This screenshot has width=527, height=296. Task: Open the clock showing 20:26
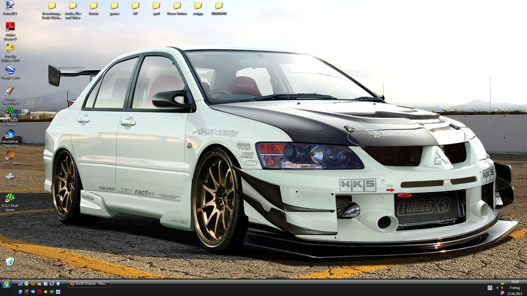pyautogui.click(x=515, y=282)
